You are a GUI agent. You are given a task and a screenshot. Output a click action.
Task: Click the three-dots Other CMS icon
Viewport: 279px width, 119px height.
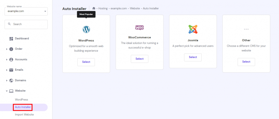[x=246, y=29]
